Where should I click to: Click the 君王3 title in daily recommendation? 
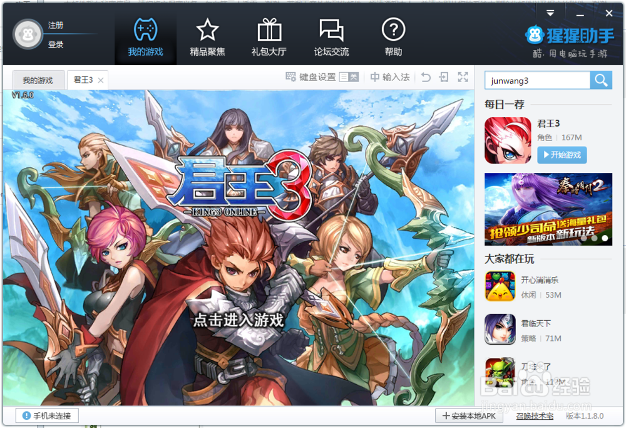tap(548, 123)
